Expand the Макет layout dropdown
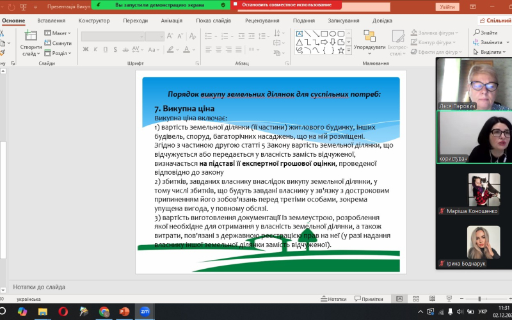The height and width of the screenshot is (320, 512). click(x=60, y=33)
